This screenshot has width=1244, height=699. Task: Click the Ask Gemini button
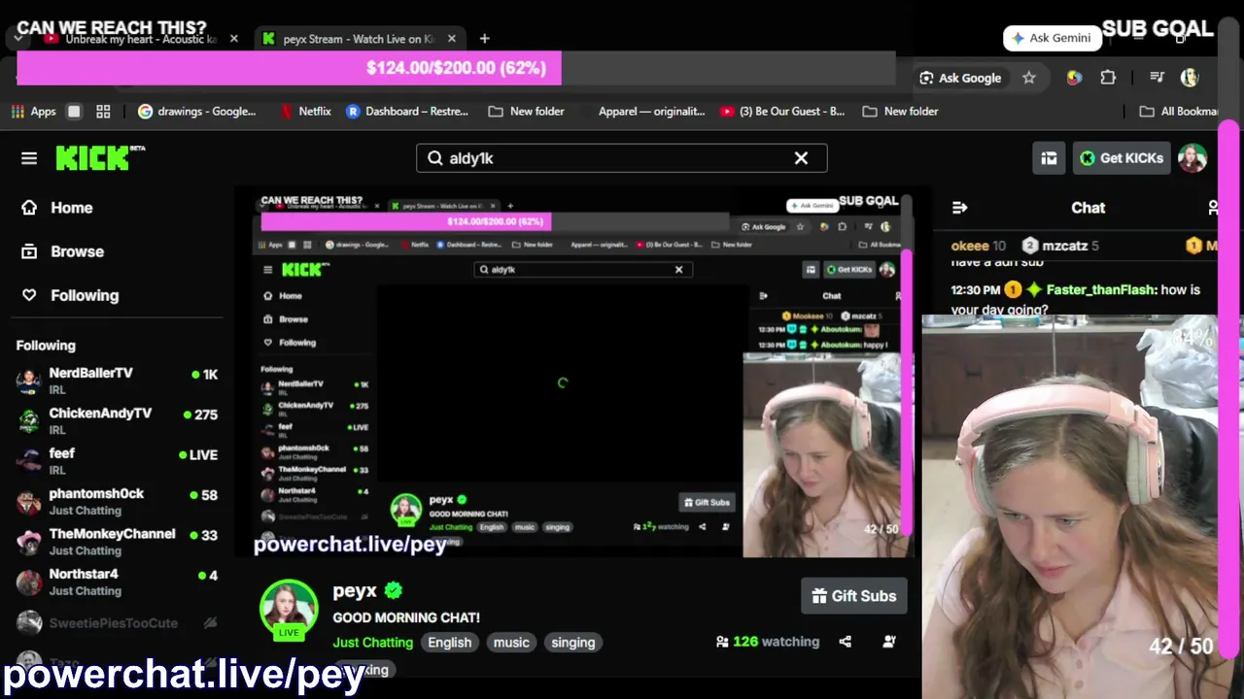pyautogui.click(x=1052, y=38)
